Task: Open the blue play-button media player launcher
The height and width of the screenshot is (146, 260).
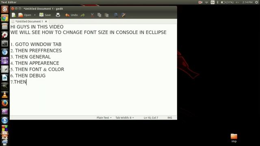Action: point(4,120)
